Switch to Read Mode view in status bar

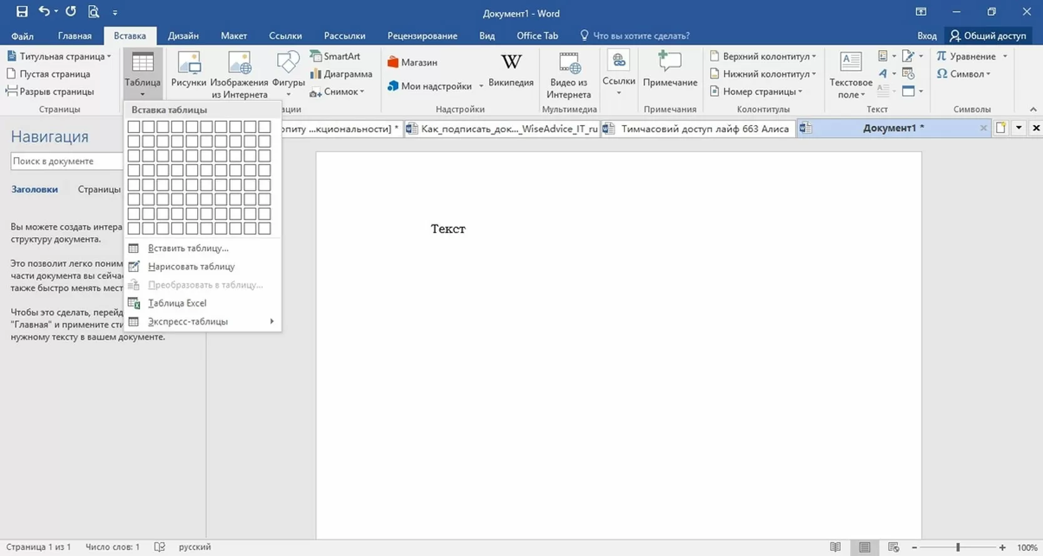835,547
